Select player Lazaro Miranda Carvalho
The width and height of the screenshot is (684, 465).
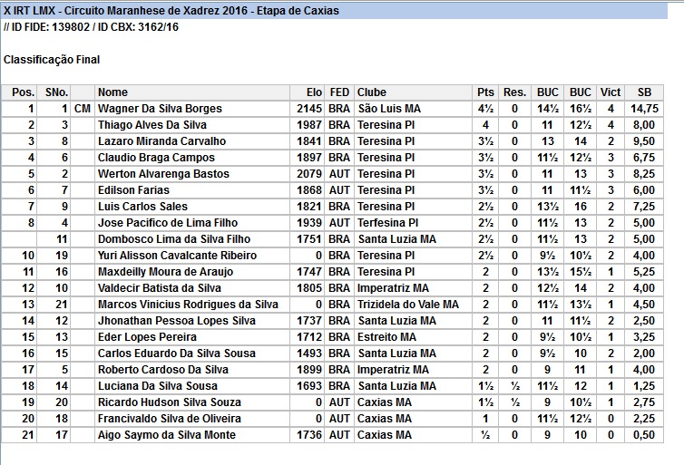[x=161, y=141]
